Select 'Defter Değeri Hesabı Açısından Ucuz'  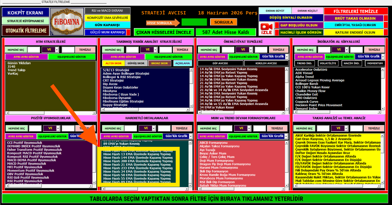click(x=322, y=153)
